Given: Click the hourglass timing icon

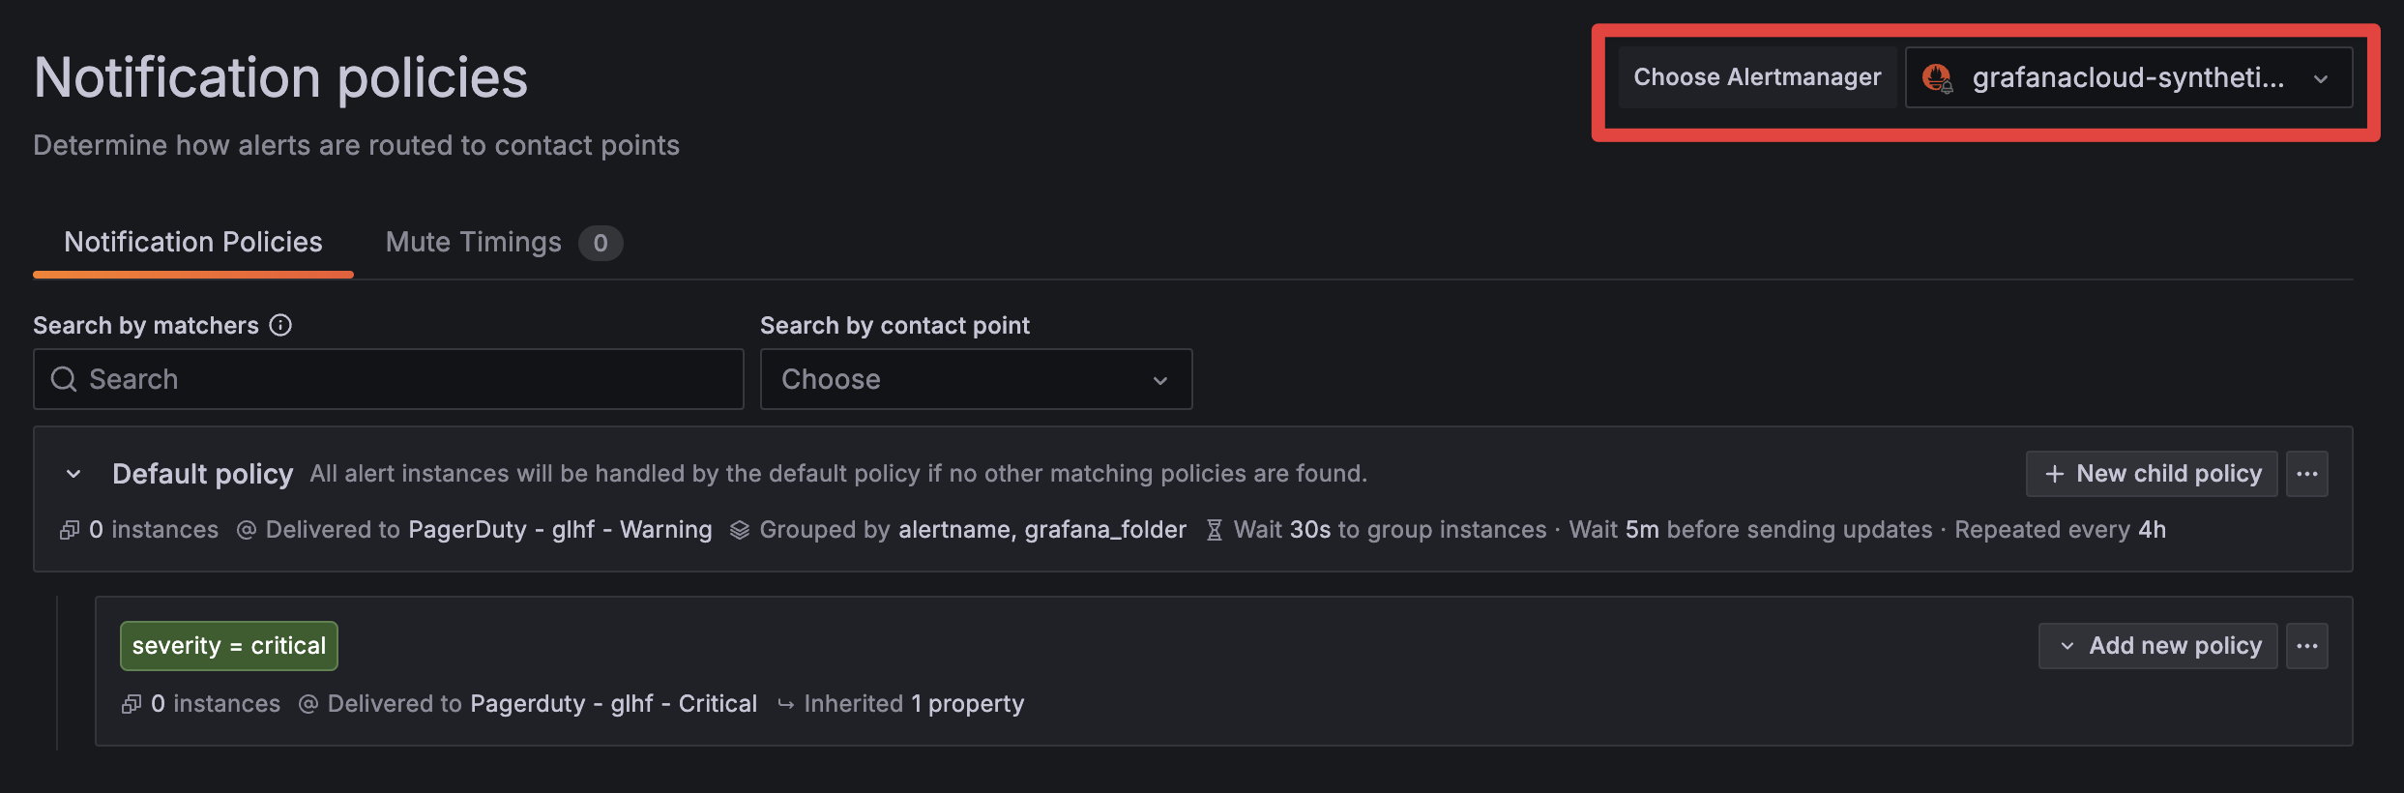Looking at the screenshot, I should (x=1215, y=530).
